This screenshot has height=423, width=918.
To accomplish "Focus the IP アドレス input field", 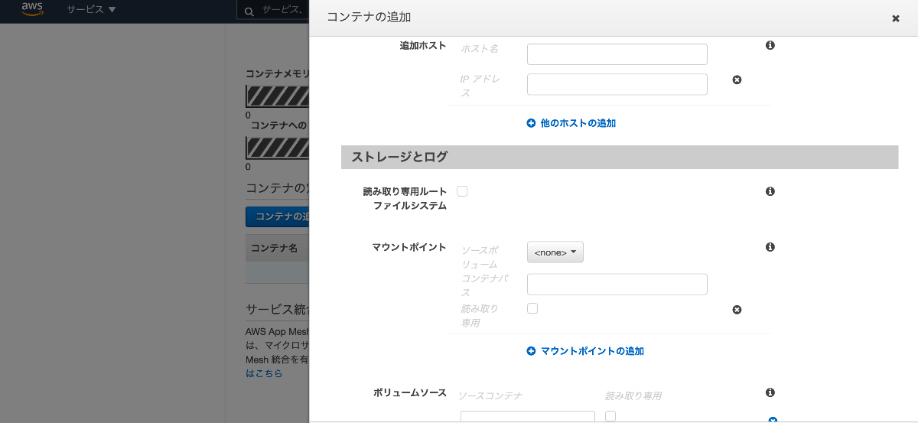I will (x=617, y=84).
